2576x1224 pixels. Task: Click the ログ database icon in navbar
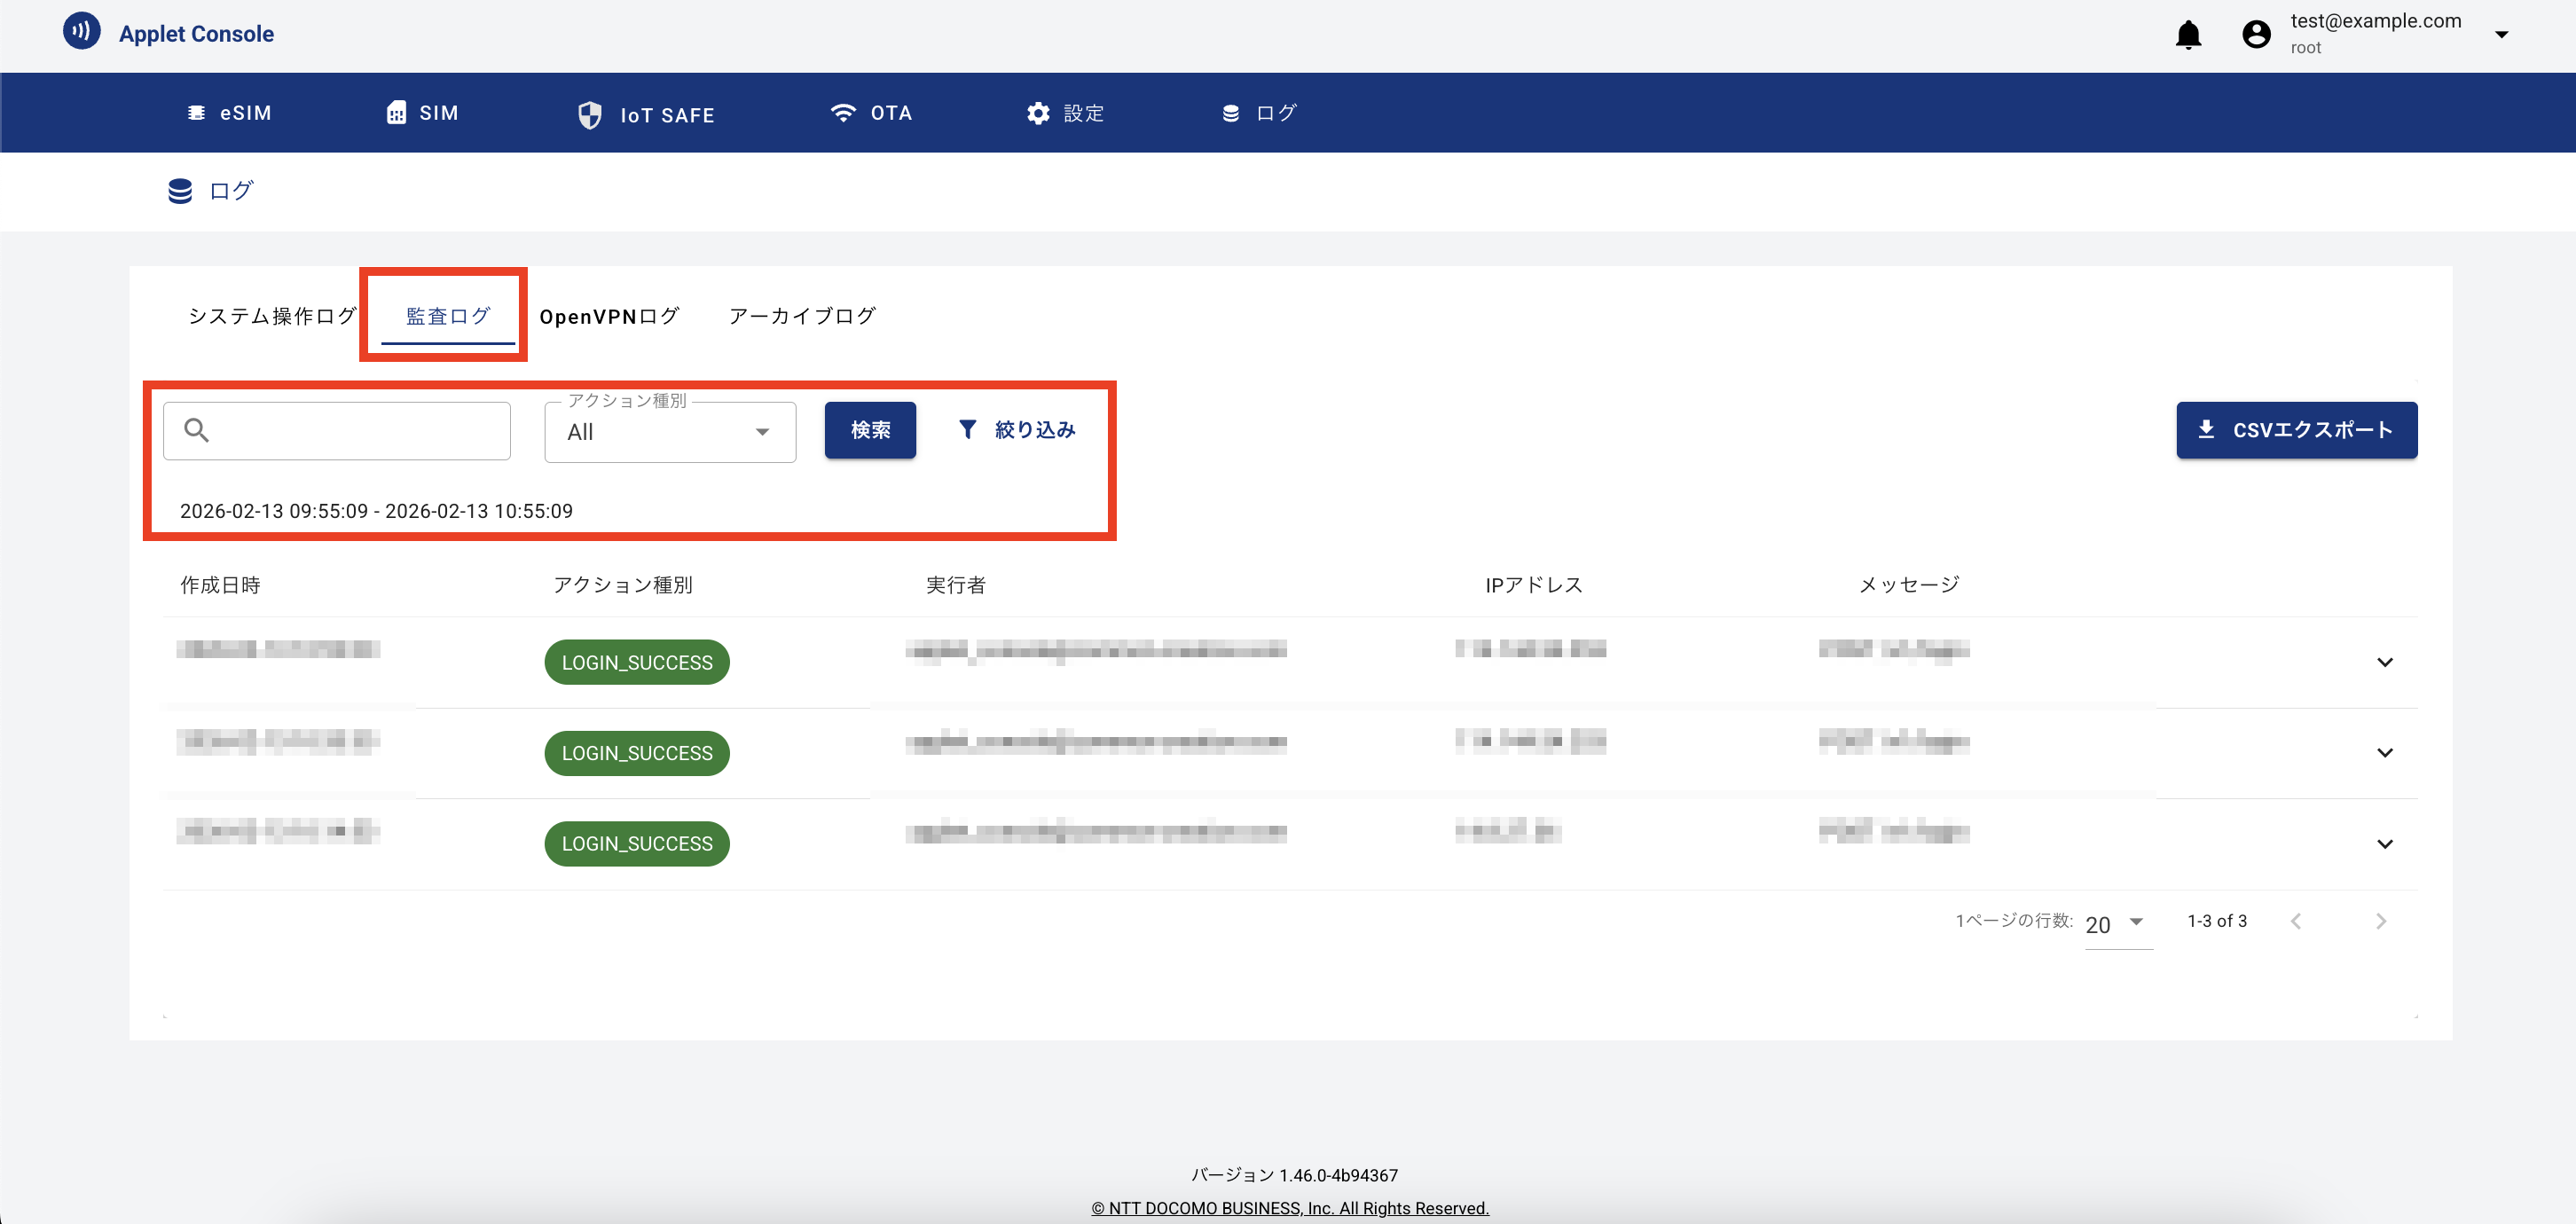[x=1231, y=113]
